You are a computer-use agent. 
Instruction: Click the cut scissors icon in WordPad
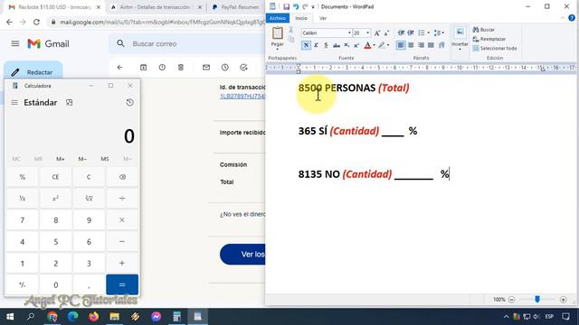[291, 30]
